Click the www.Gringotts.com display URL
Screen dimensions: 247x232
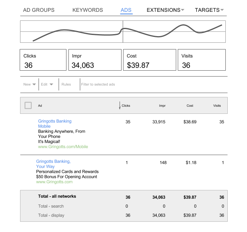tap(54, 182)
